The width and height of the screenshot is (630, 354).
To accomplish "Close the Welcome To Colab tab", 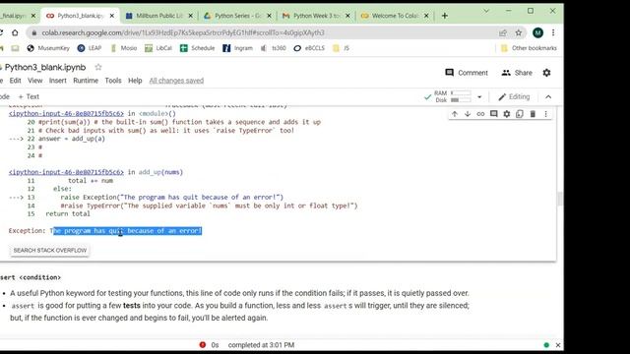I will (x=426, y=16).
